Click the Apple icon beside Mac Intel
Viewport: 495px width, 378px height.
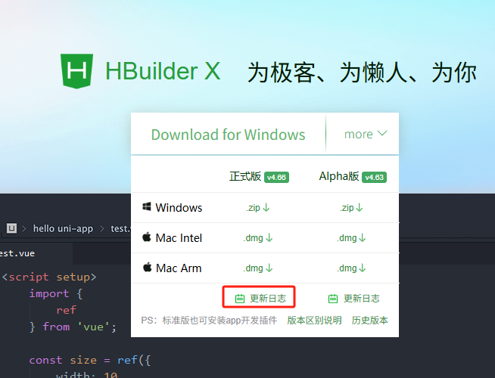coord(147,237)
